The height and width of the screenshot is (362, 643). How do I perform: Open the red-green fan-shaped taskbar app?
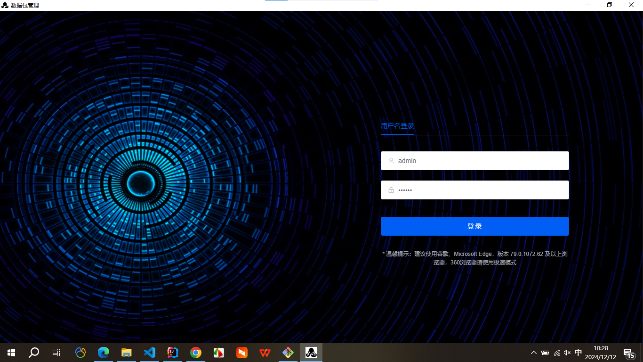click(218, 353)
